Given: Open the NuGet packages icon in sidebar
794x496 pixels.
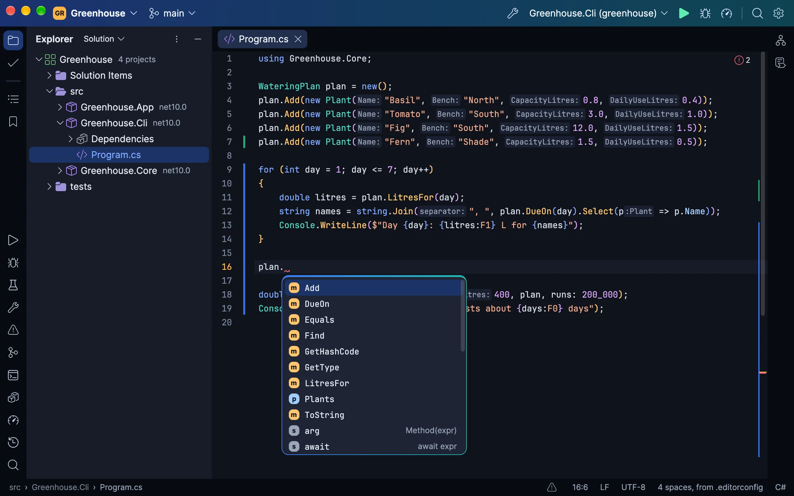Looking at the screenshot, I should pyautogui.click(x=13, y=397).
